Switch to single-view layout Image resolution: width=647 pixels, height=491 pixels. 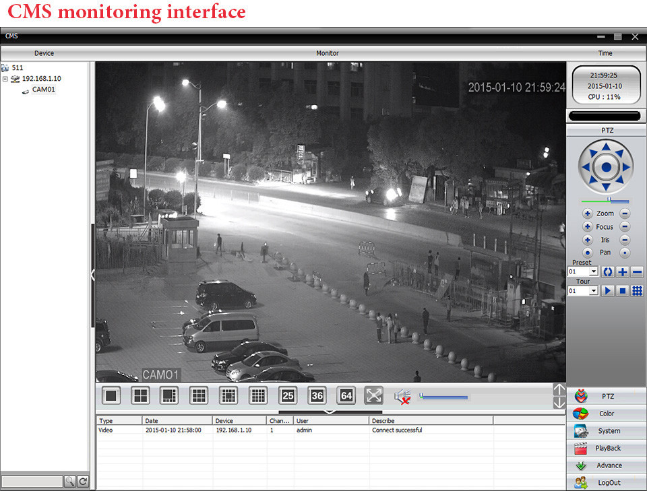111,395
